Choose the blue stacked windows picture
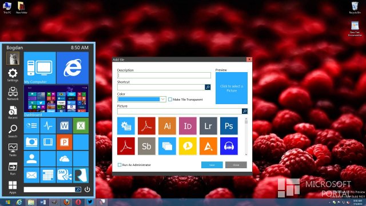The width and height of the screenshot is (366, 206). point(167,146)
